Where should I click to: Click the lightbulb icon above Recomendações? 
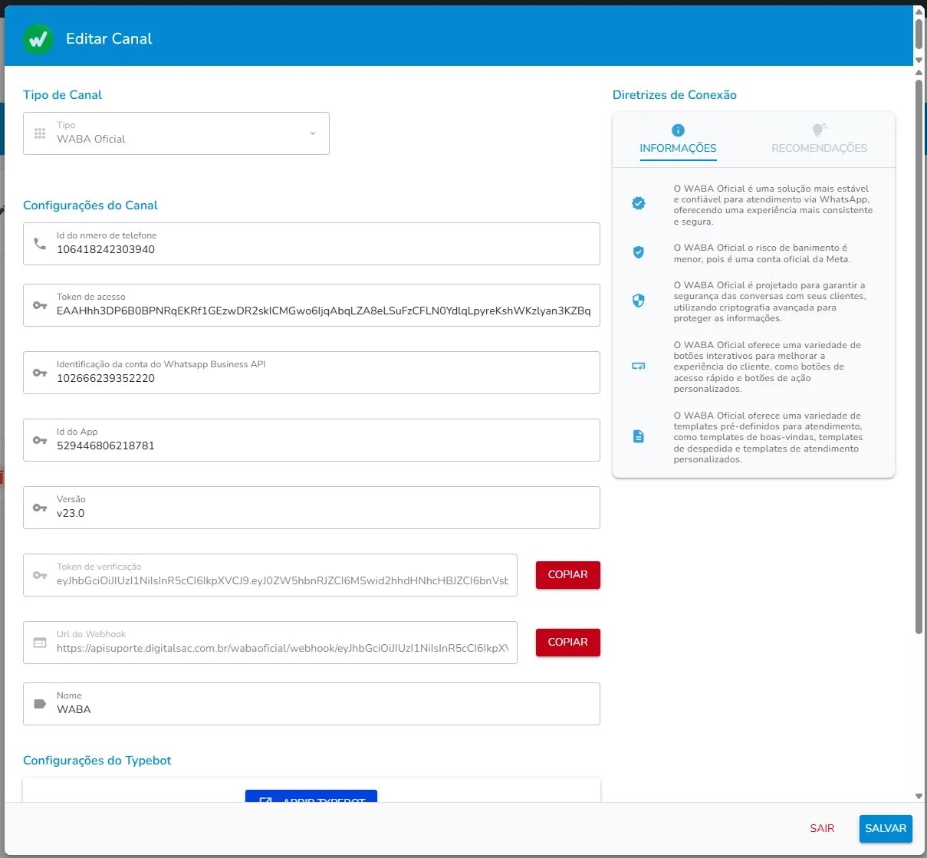tap(819, 130)
